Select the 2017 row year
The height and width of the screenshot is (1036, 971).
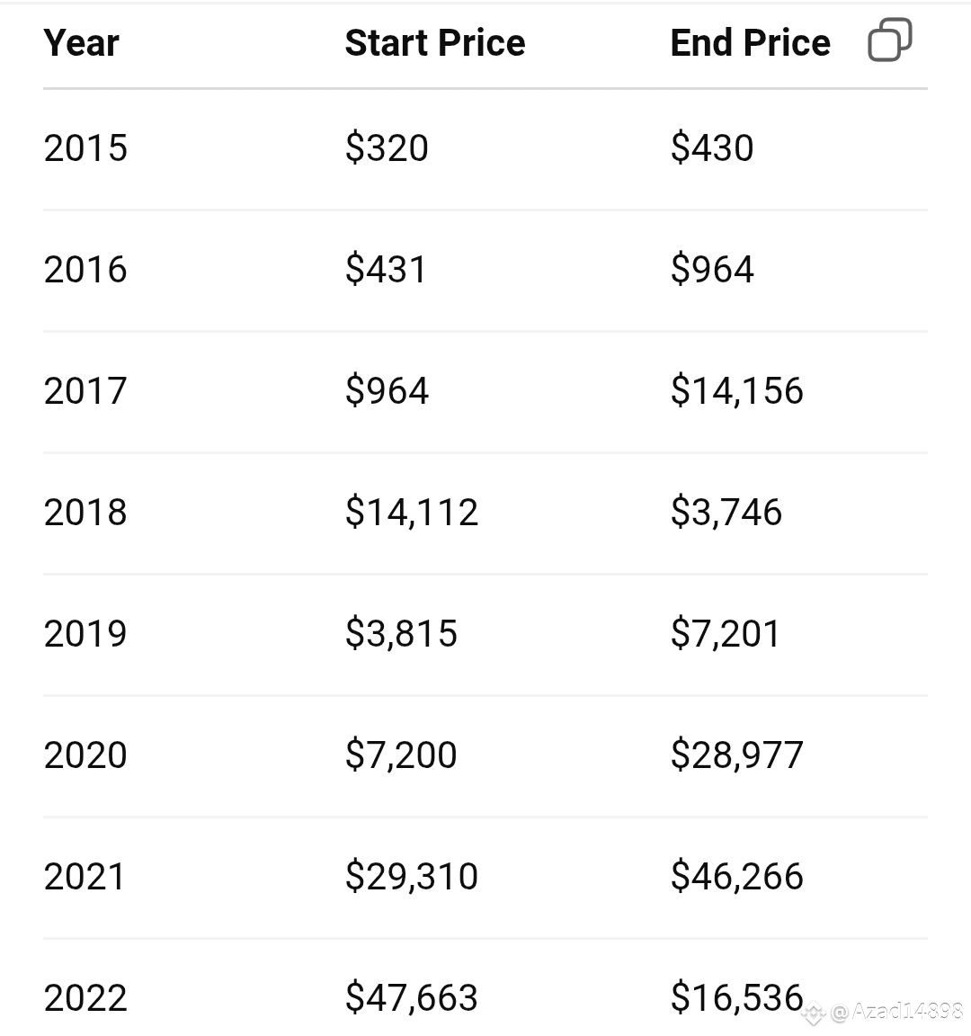pos(85,390)
